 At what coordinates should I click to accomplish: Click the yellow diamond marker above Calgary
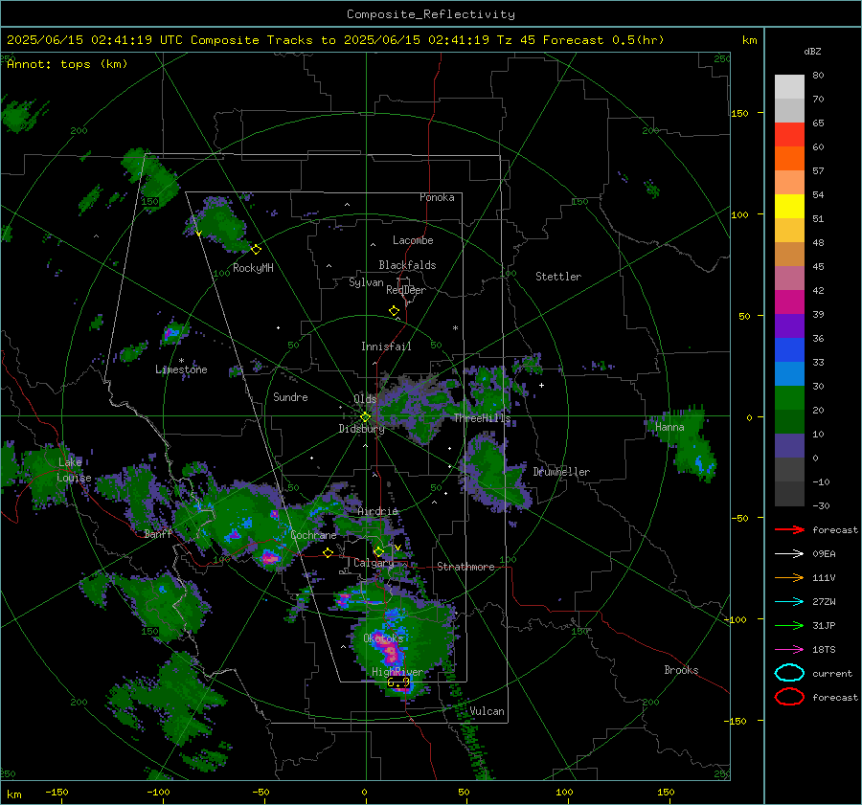pyautogui.click(x=378, y=551)
